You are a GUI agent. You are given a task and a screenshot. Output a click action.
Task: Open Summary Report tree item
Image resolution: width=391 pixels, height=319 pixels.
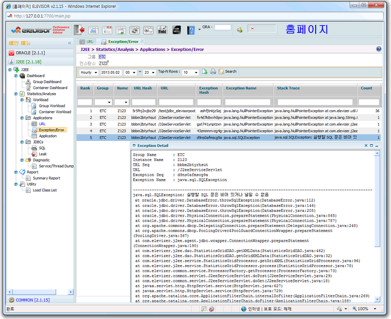pos(46,178)
